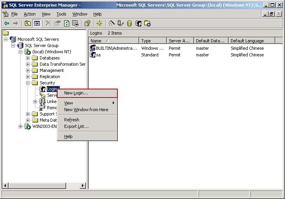285x199 pixels.
Task: Expand the Support Services folder
Action: click(28, 114)
